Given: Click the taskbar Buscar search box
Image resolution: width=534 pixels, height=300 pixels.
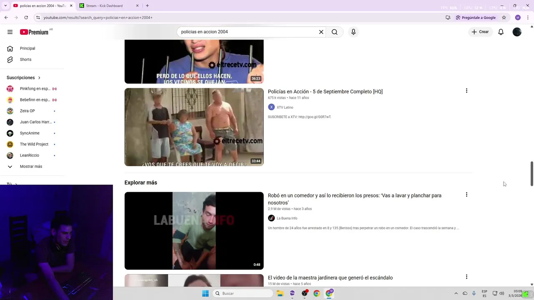Looking at the screenshot, I should click(243, 293).
